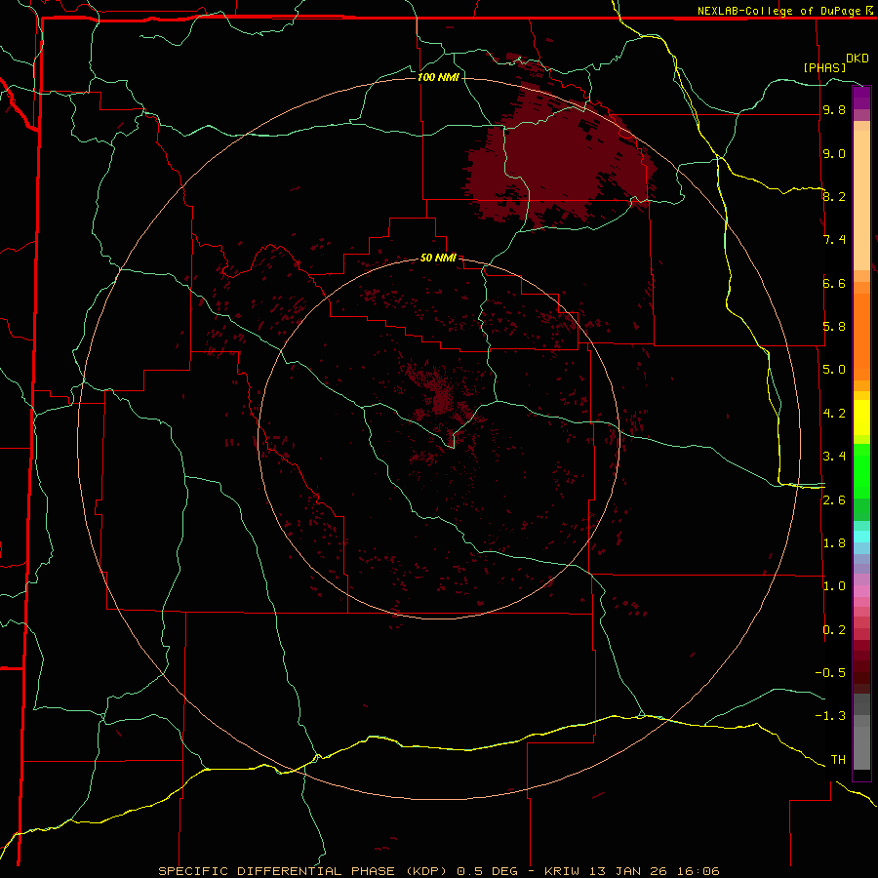This screenshot has width=878, height=878.
Task: Click the 16:06 time in the caption
Action: click(x=698, y=871)
